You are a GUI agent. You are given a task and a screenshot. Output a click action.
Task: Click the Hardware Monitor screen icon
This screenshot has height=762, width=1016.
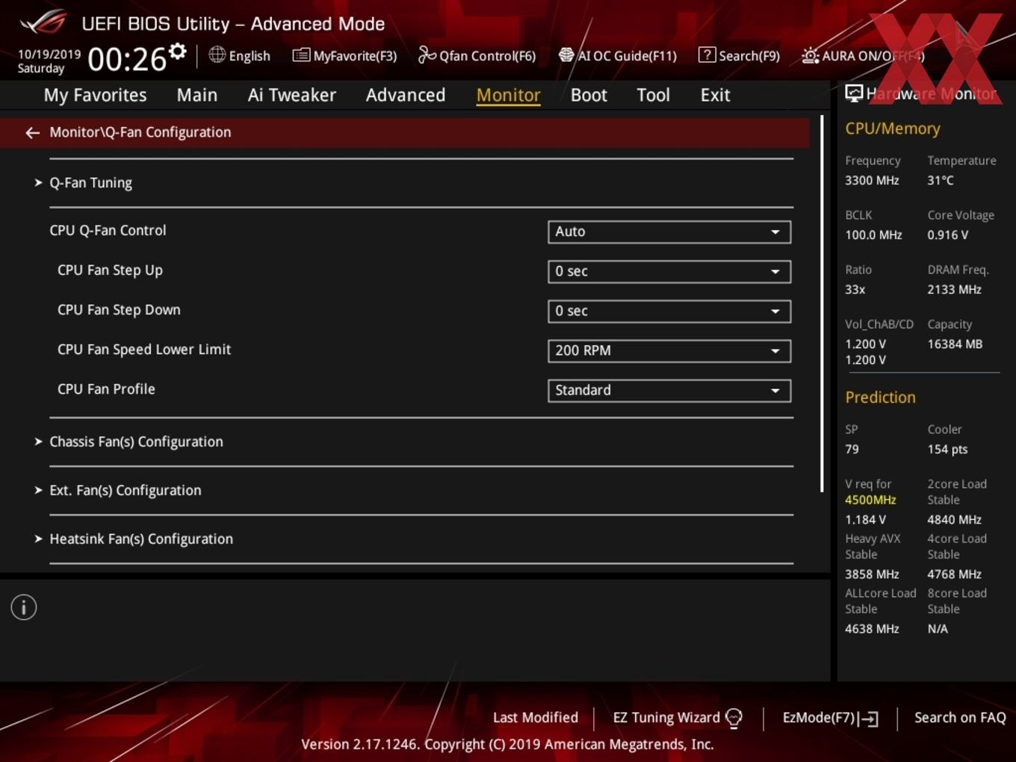click(854, 93)
